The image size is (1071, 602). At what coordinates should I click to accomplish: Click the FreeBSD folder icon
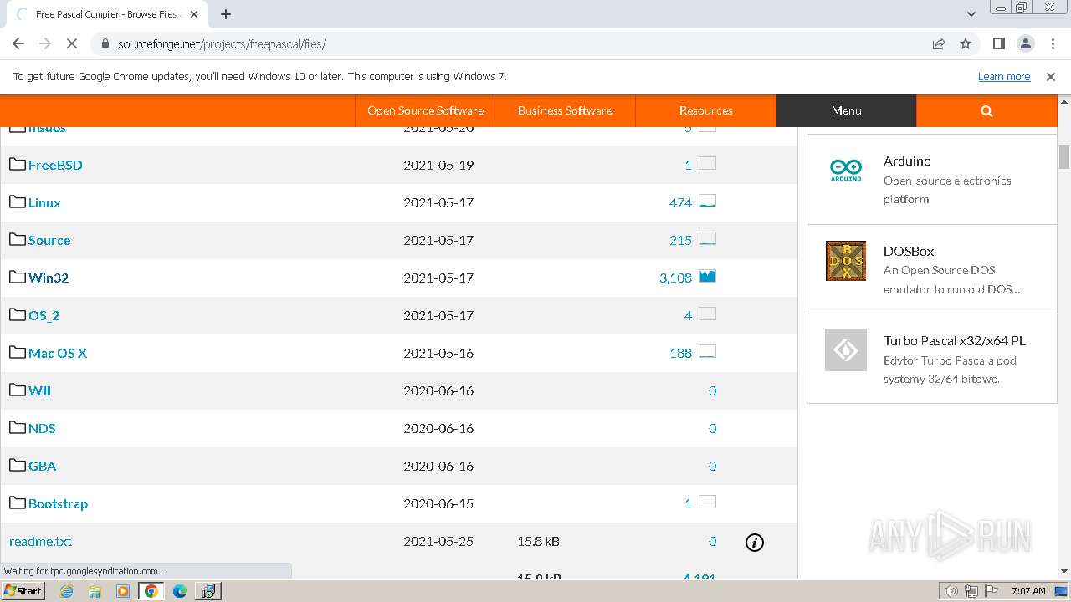pos(18,164)
